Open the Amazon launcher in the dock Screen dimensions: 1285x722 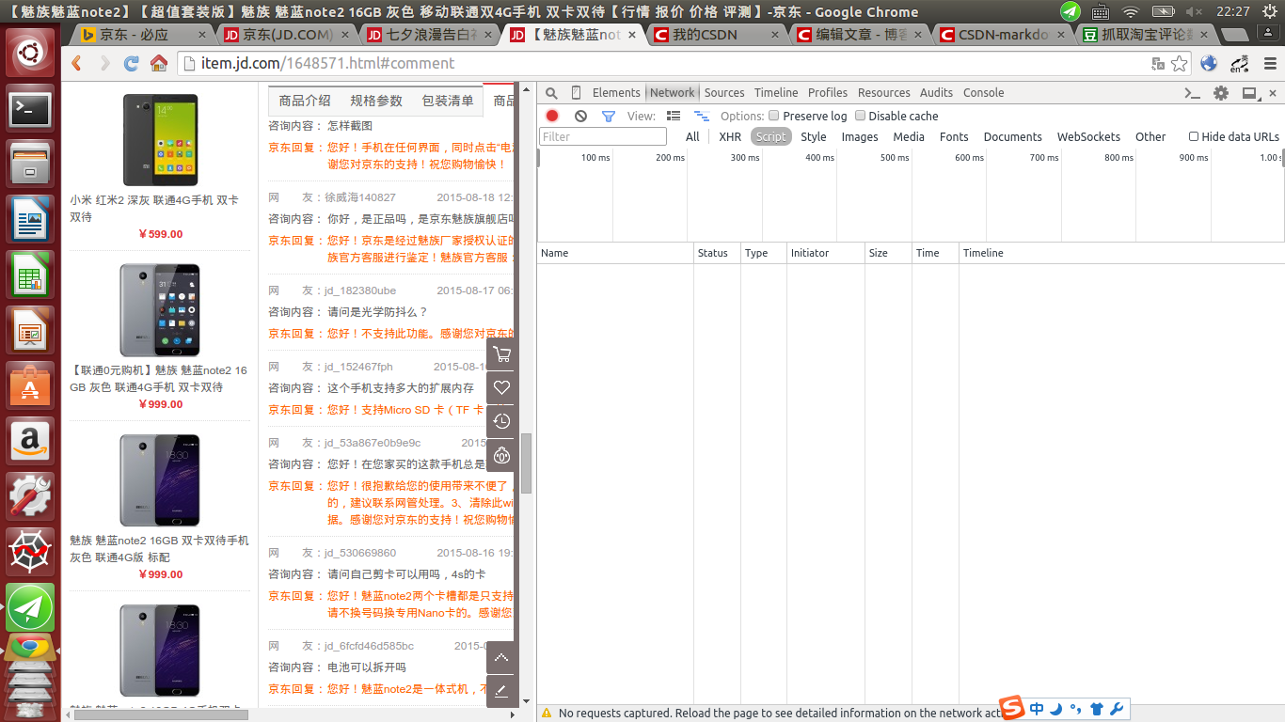(x=30, y=442)
